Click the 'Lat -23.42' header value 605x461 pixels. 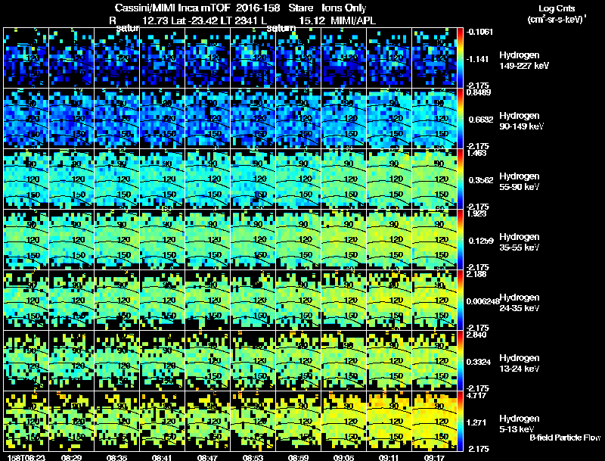195,20
